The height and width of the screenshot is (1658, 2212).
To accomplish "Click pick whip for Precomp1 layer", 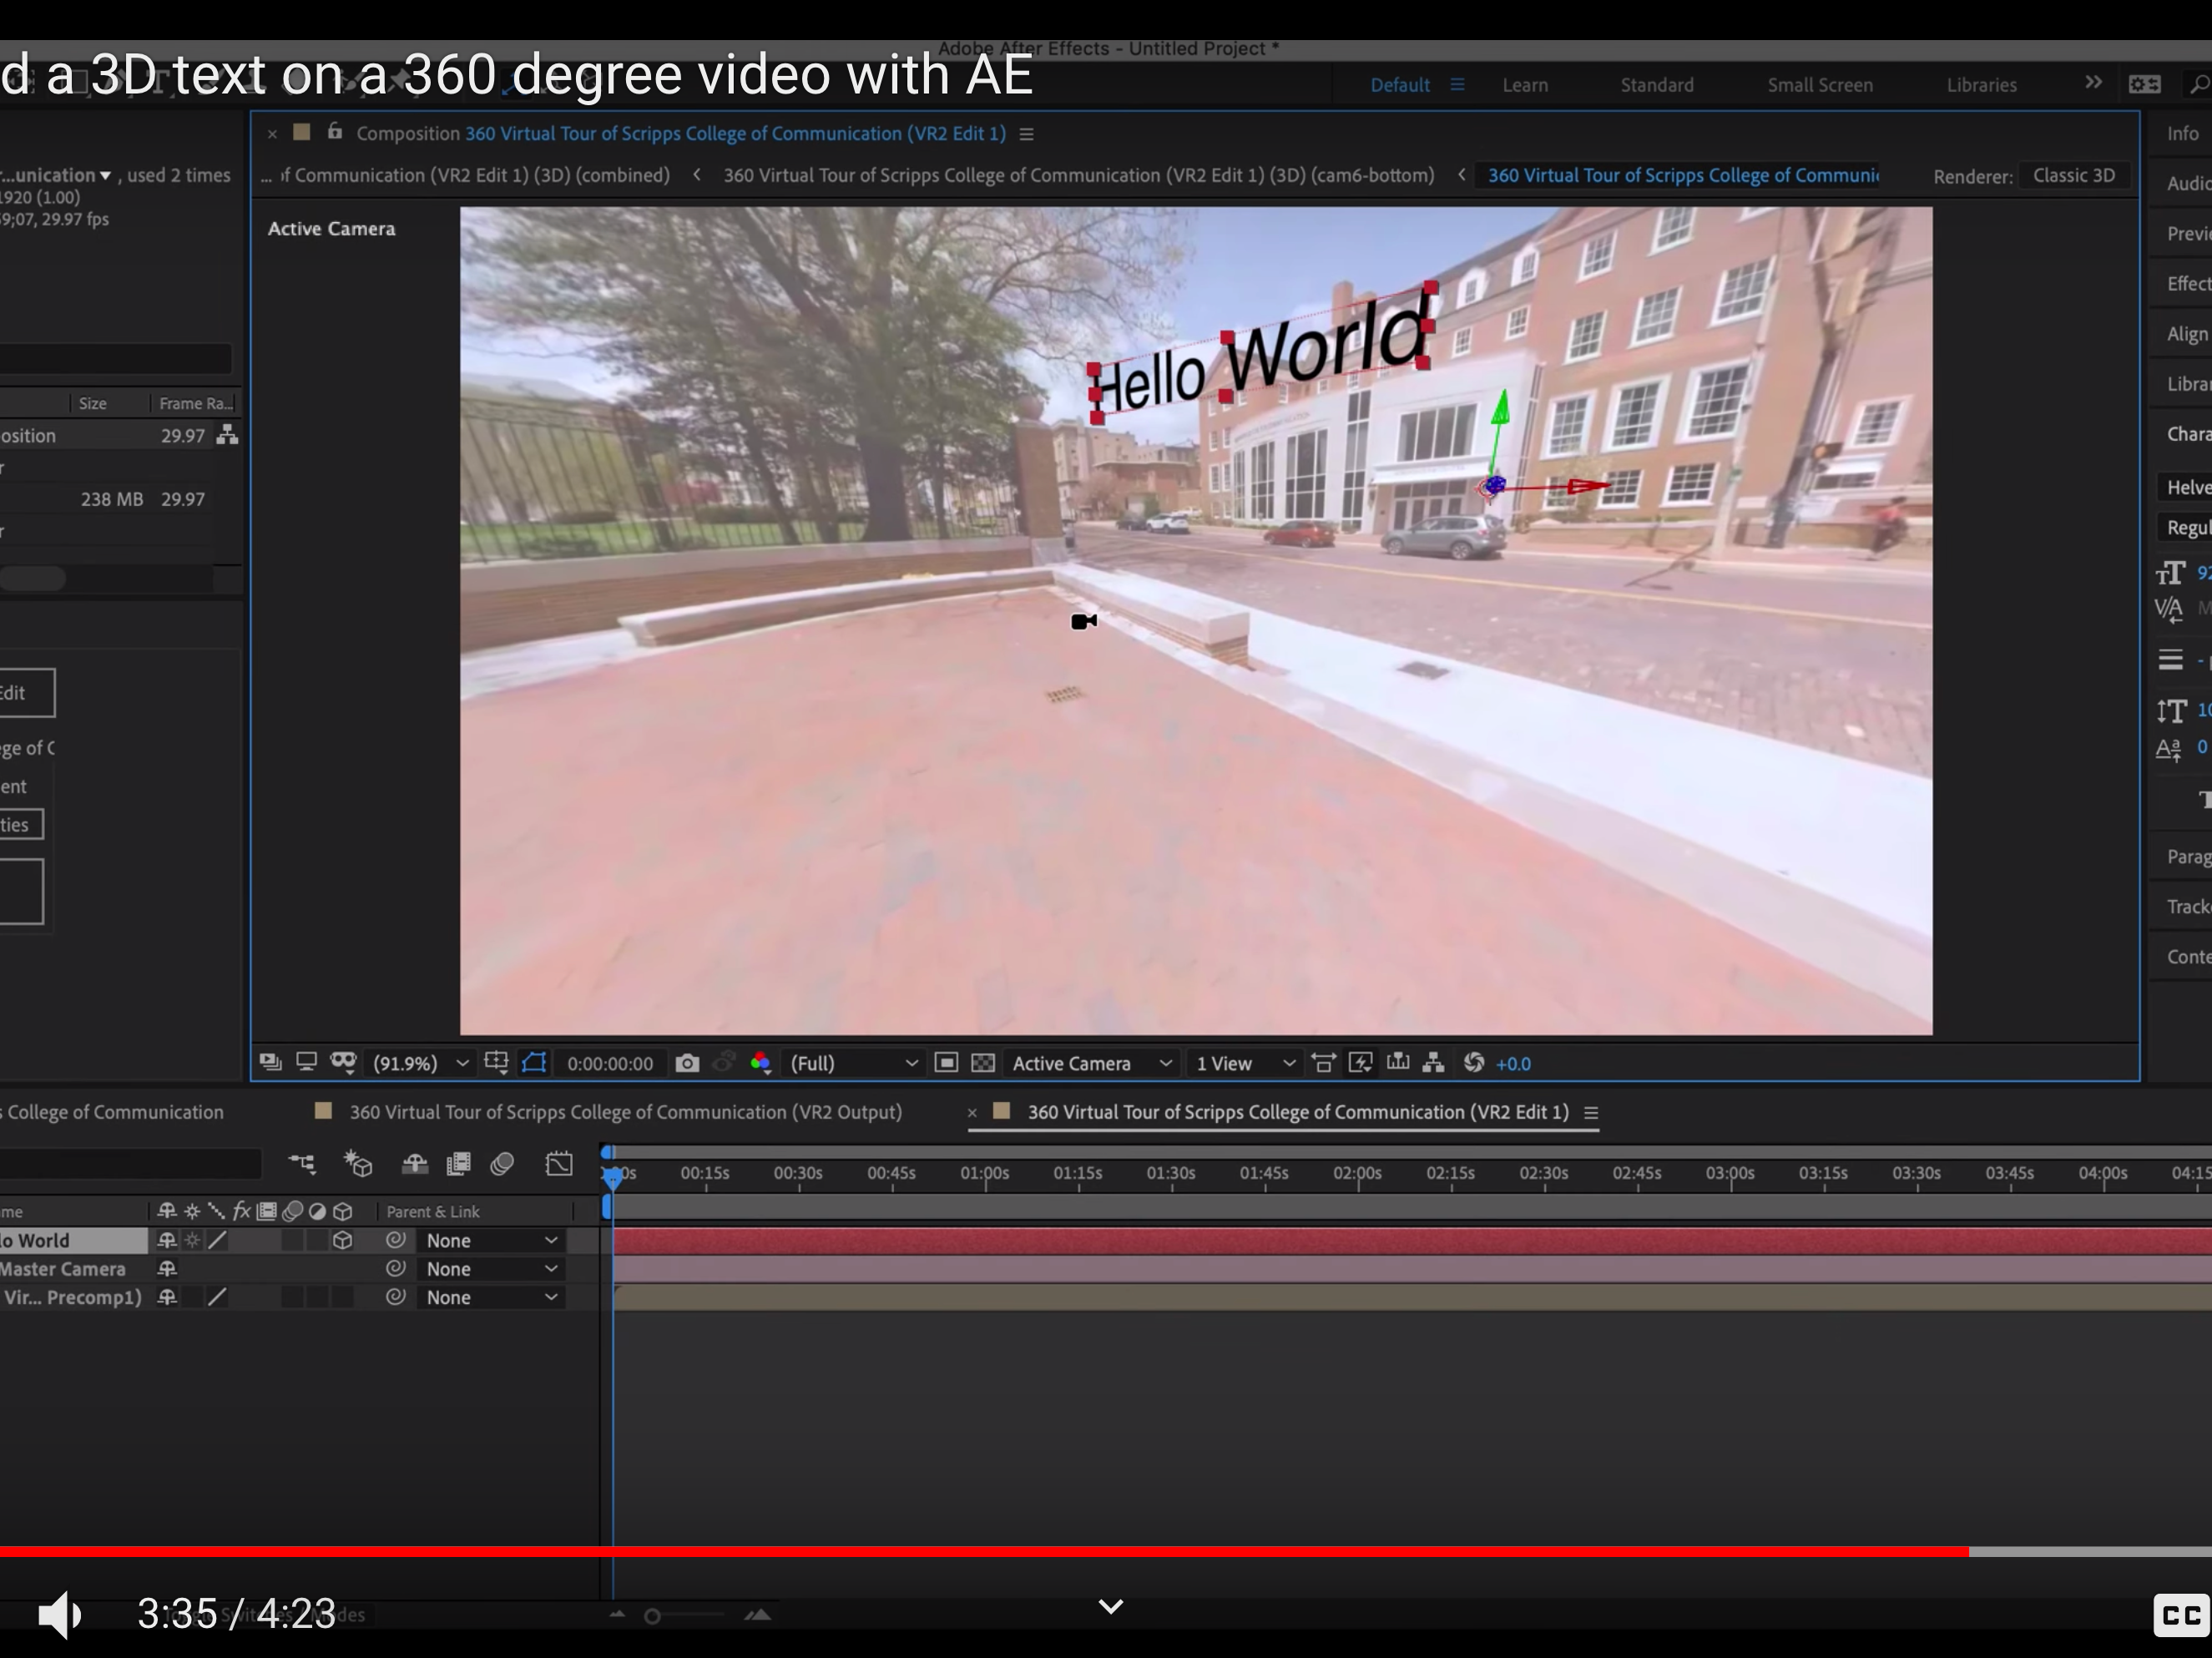I will (x=396, y=1296).
